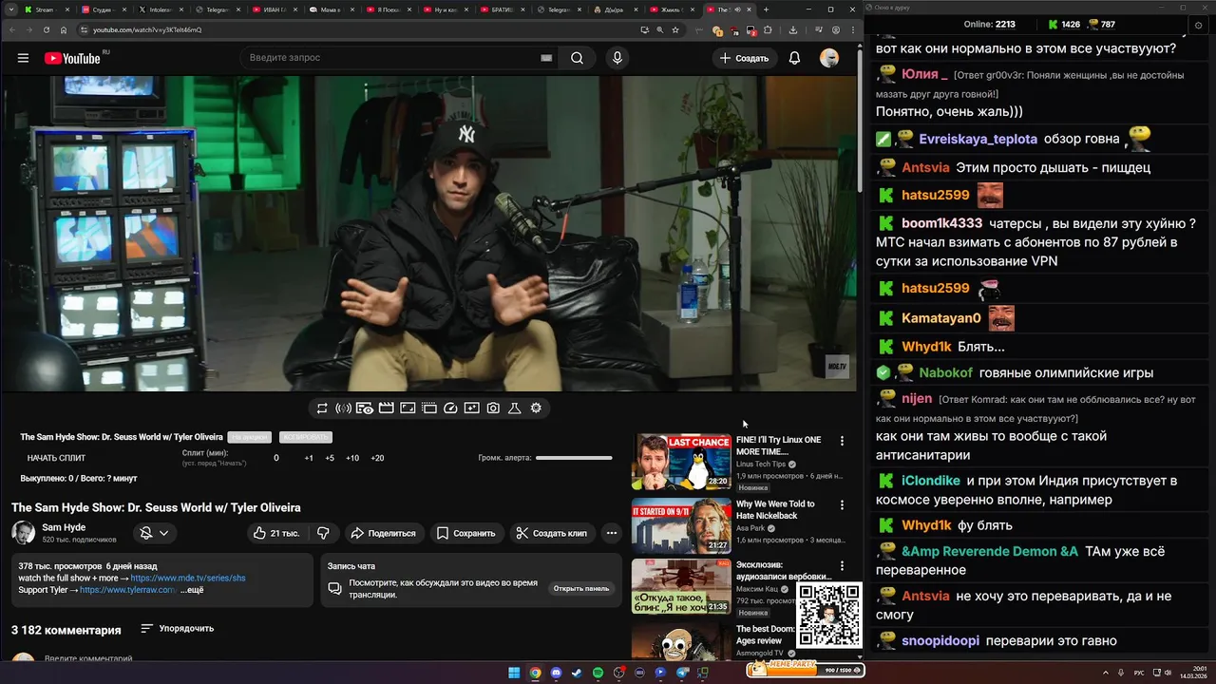The width and height of the screenshot is (1216, 684).
Task: Open the speedometer playback speed icon
Action: coord(450,408)
